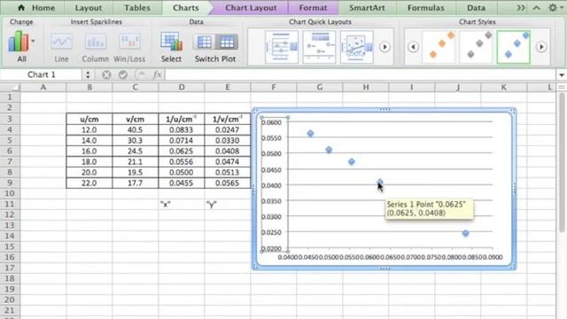The image size is (567, 319).
Task: Expand the formula bar dropdown arrow
Action: [562, 74]
